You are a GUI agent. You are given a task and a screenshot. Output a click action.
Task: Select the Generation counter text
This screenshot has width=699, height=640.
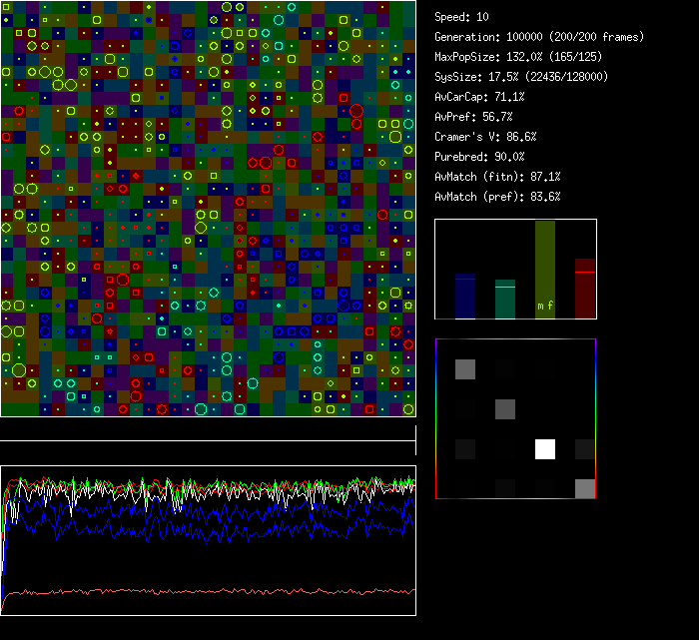click(x=539, y=37)
